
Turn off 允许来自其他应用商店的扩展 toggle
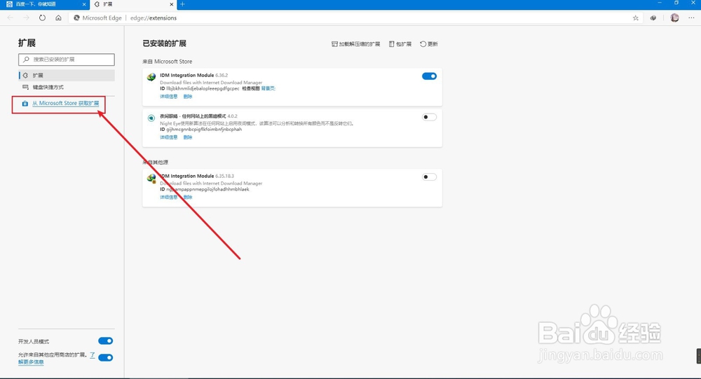(106, 357)
